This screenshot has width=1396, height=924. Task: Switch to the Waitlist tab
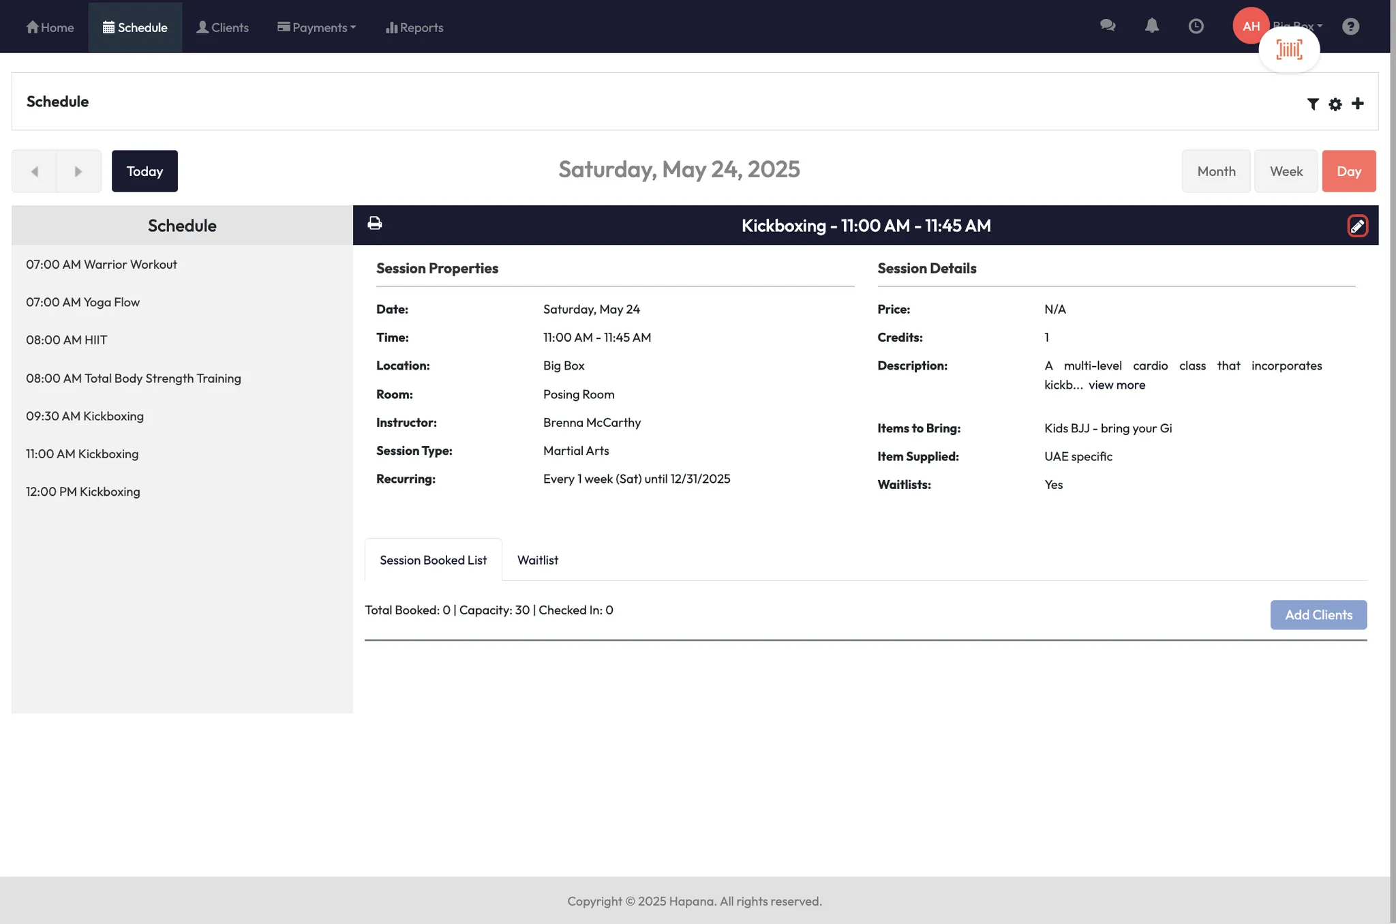click(537, 560)
